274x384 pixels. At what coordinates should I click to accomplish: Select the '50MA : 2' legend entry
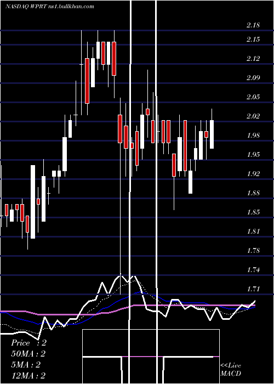[x=28, y=354]
